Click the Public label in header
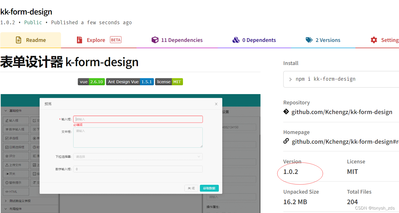 tap(33, 23)
